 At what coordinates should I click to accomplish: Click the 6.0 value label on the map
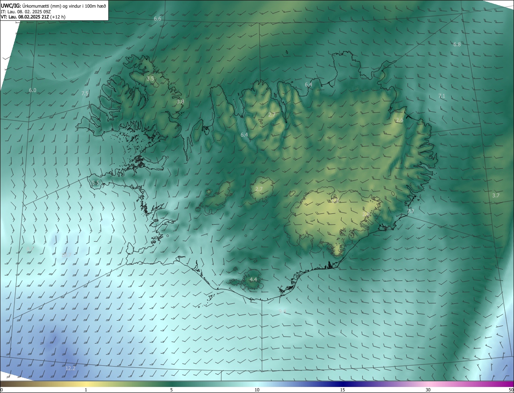pos(33,90)
